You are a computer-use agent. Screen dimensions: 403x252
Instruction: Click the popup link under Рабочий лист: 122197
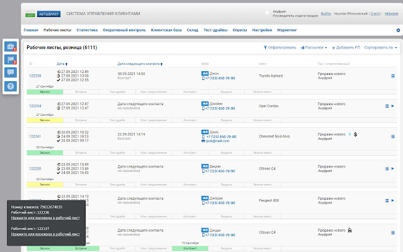point(45,234)
